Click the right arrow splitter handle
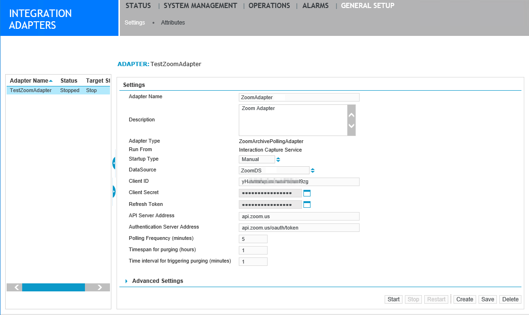Screen dimensions: 529x315 pyautogui.click(x=114, y=191)
